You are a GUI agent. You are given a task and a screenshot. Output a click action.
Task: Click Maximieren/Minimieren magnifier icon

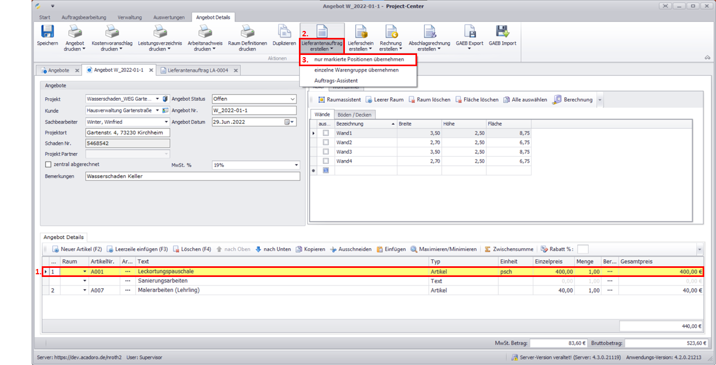[414, 249]
